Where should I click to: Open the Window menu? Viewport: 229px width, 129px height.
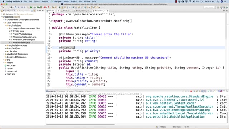tap(87, 1)
